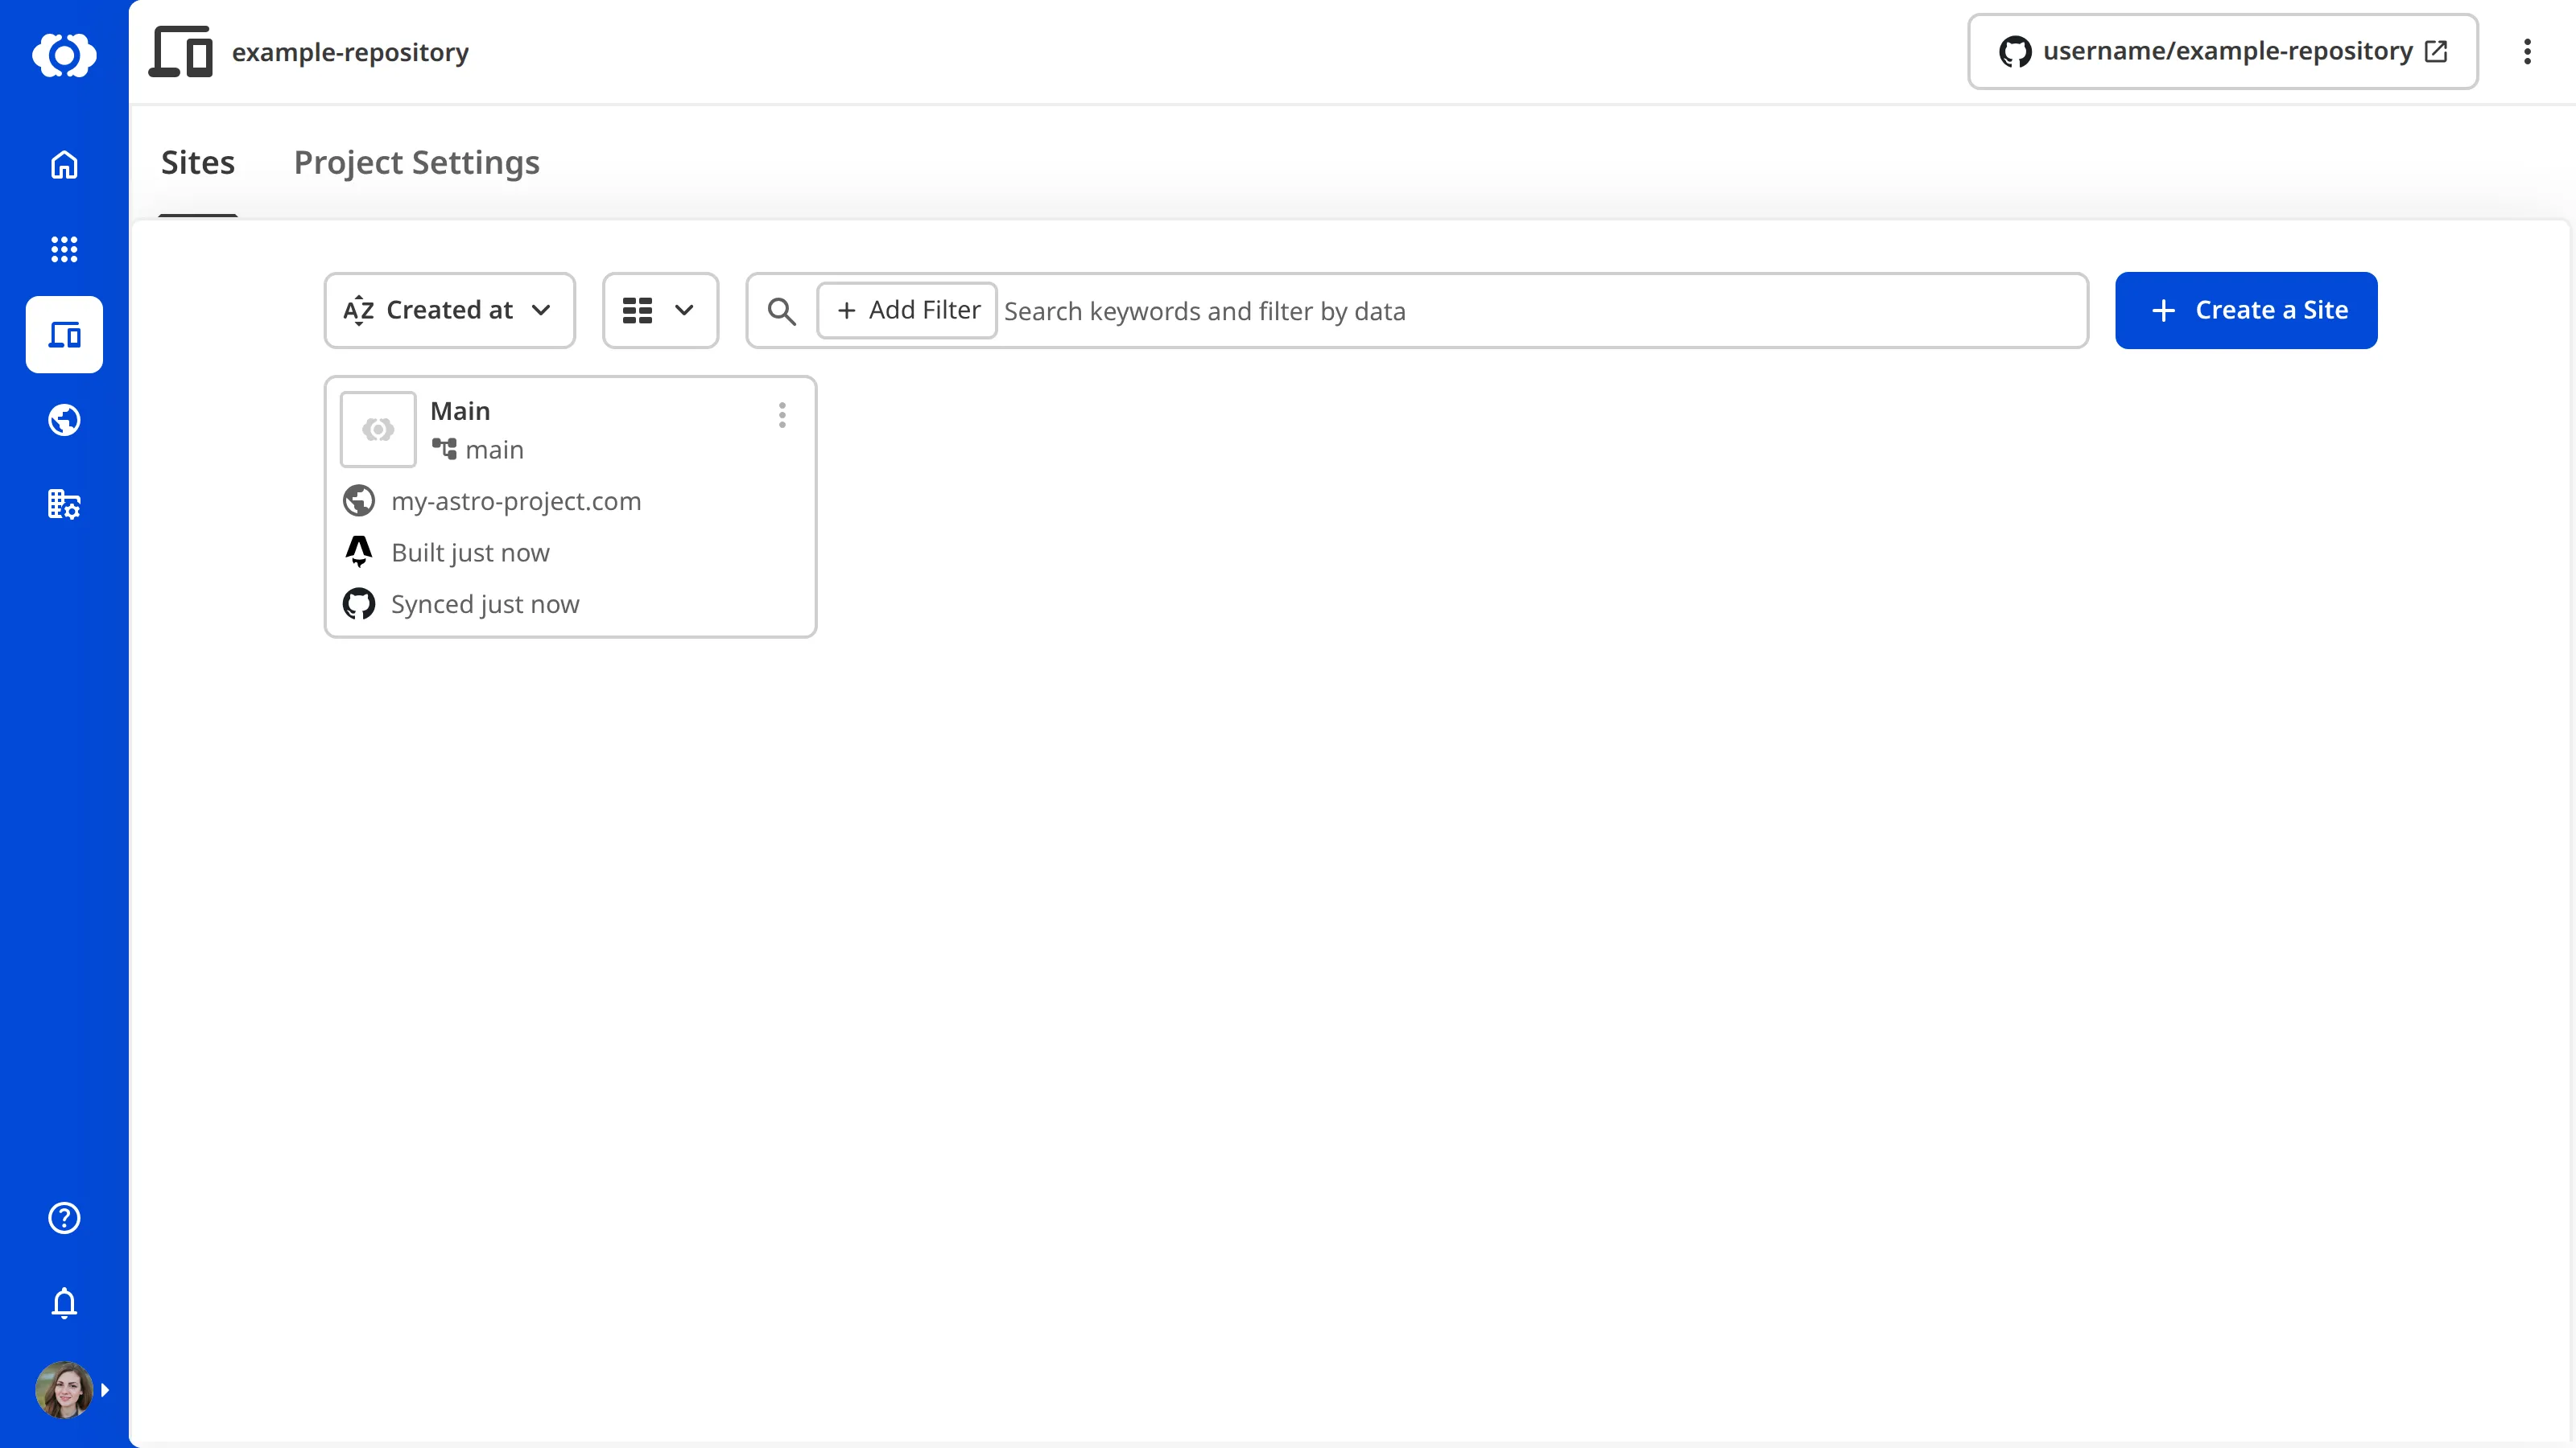Open the Home icon in sidebar
This screenshot has width=2576, height=1448.
tap(64, 165)
